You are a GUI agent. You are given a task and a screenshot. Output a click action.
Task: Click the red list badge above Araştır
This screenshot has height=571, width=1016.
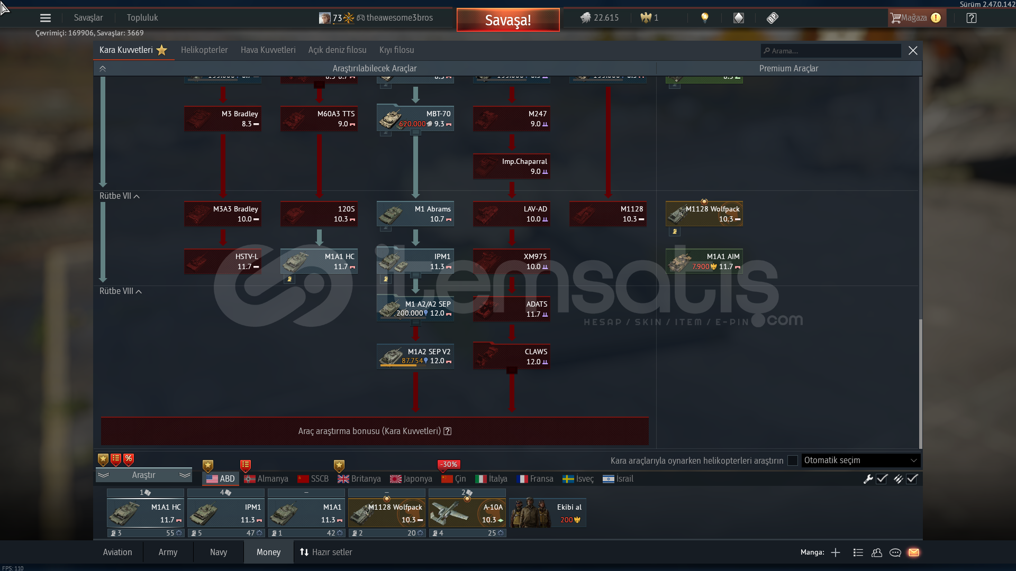[x=116, y=459]
